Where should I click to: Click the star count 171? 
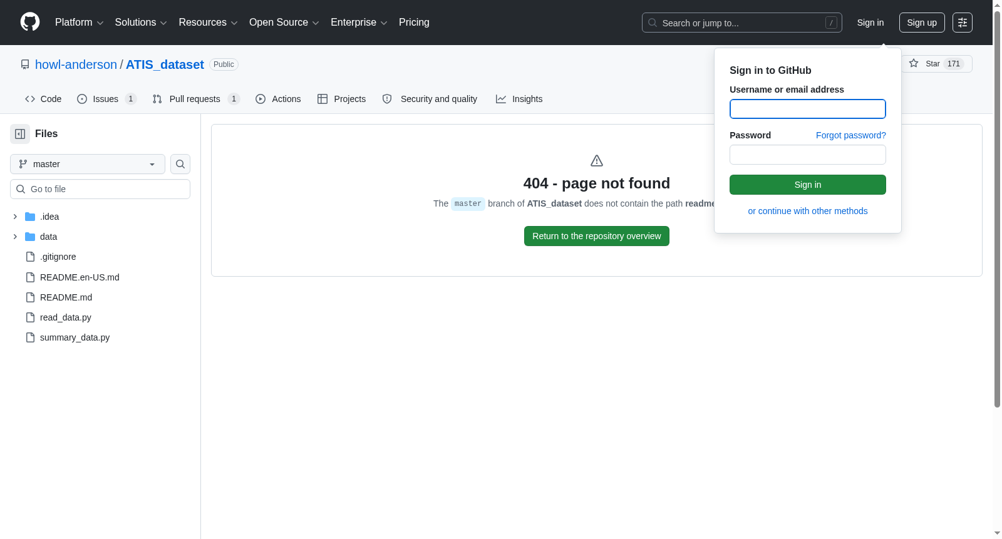(x=954, y=64)
